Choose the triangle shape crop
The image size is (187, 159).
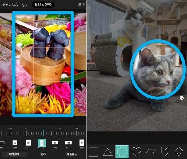108,152
